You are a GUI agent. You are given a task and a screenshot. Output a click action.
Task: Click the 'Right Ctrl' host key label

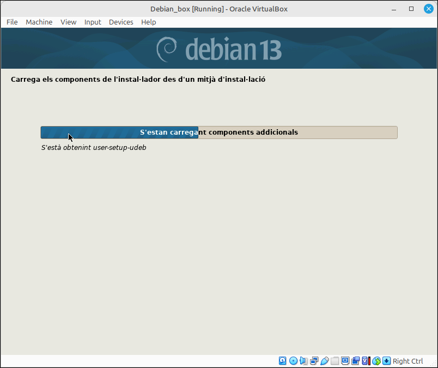pyautogui.click(x=408, y=361)
